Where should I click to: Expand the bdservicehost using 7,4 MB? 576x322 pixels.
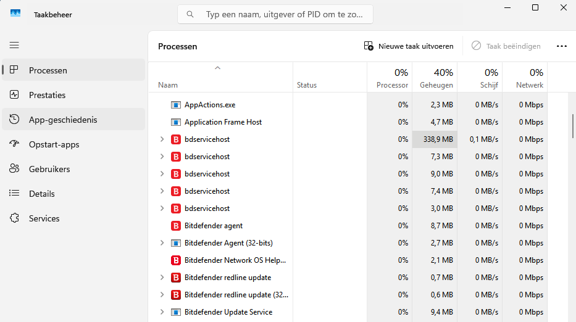162,191
